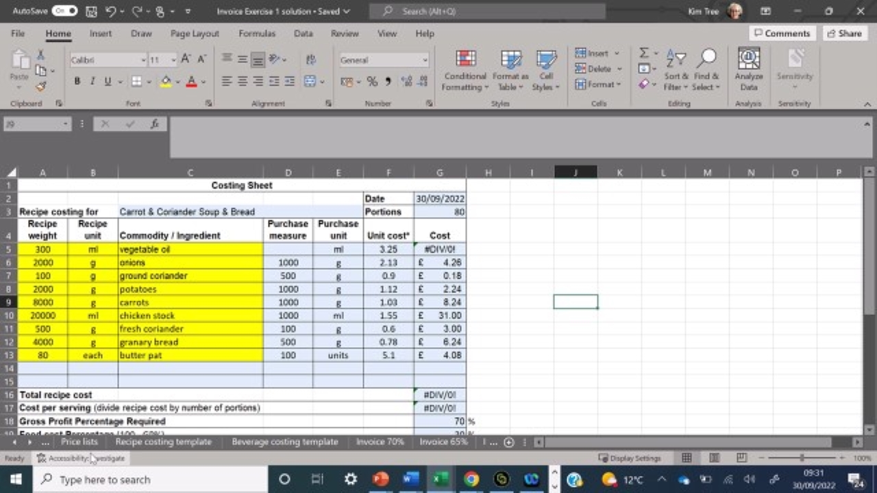The width and height of the screenshot is (877, 493).
Task: Open the Page Layout ribbon tab
Action: tap(195, 34)
